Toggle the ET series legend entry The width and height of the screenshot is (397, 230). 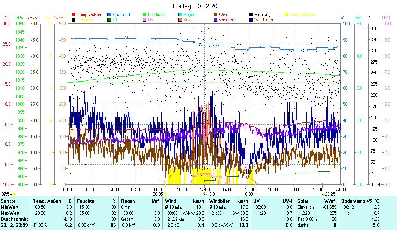pos(109,20)
